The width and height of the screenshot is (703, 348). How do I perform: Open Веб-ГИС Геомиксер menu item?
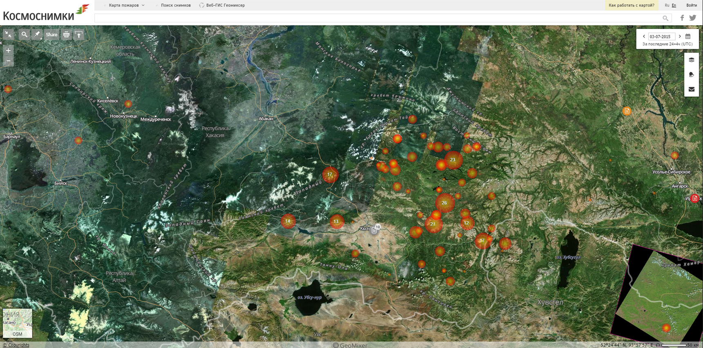coord(225,5)
